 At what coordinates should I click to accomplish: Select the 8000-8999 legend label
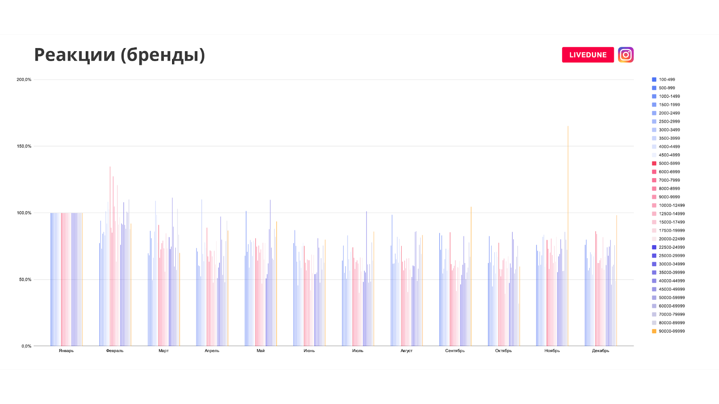pos(669,189)
